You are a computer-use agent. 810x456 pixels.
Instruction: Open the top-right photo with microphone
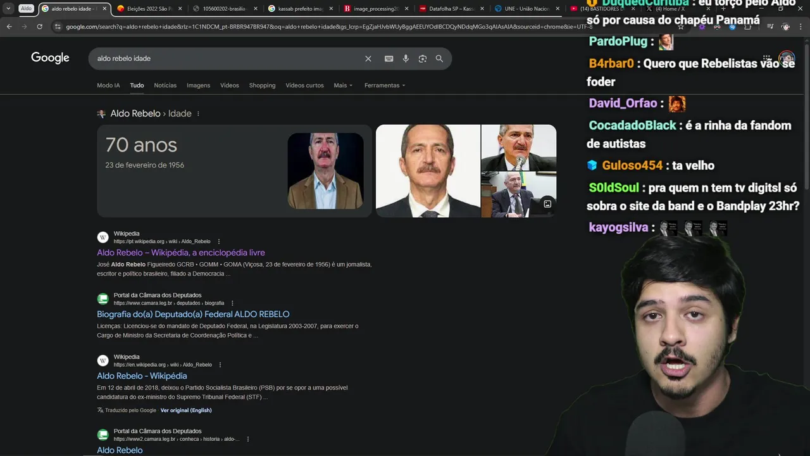[x=519, y=148]
